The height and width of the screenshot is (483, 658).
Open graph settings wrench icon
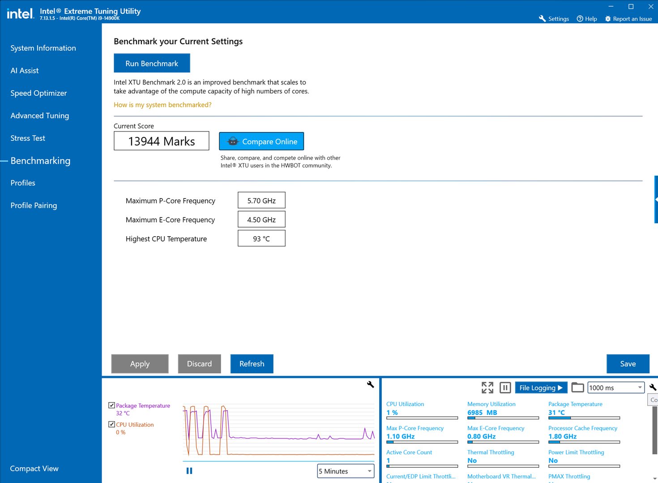click(x=370, y=384)
